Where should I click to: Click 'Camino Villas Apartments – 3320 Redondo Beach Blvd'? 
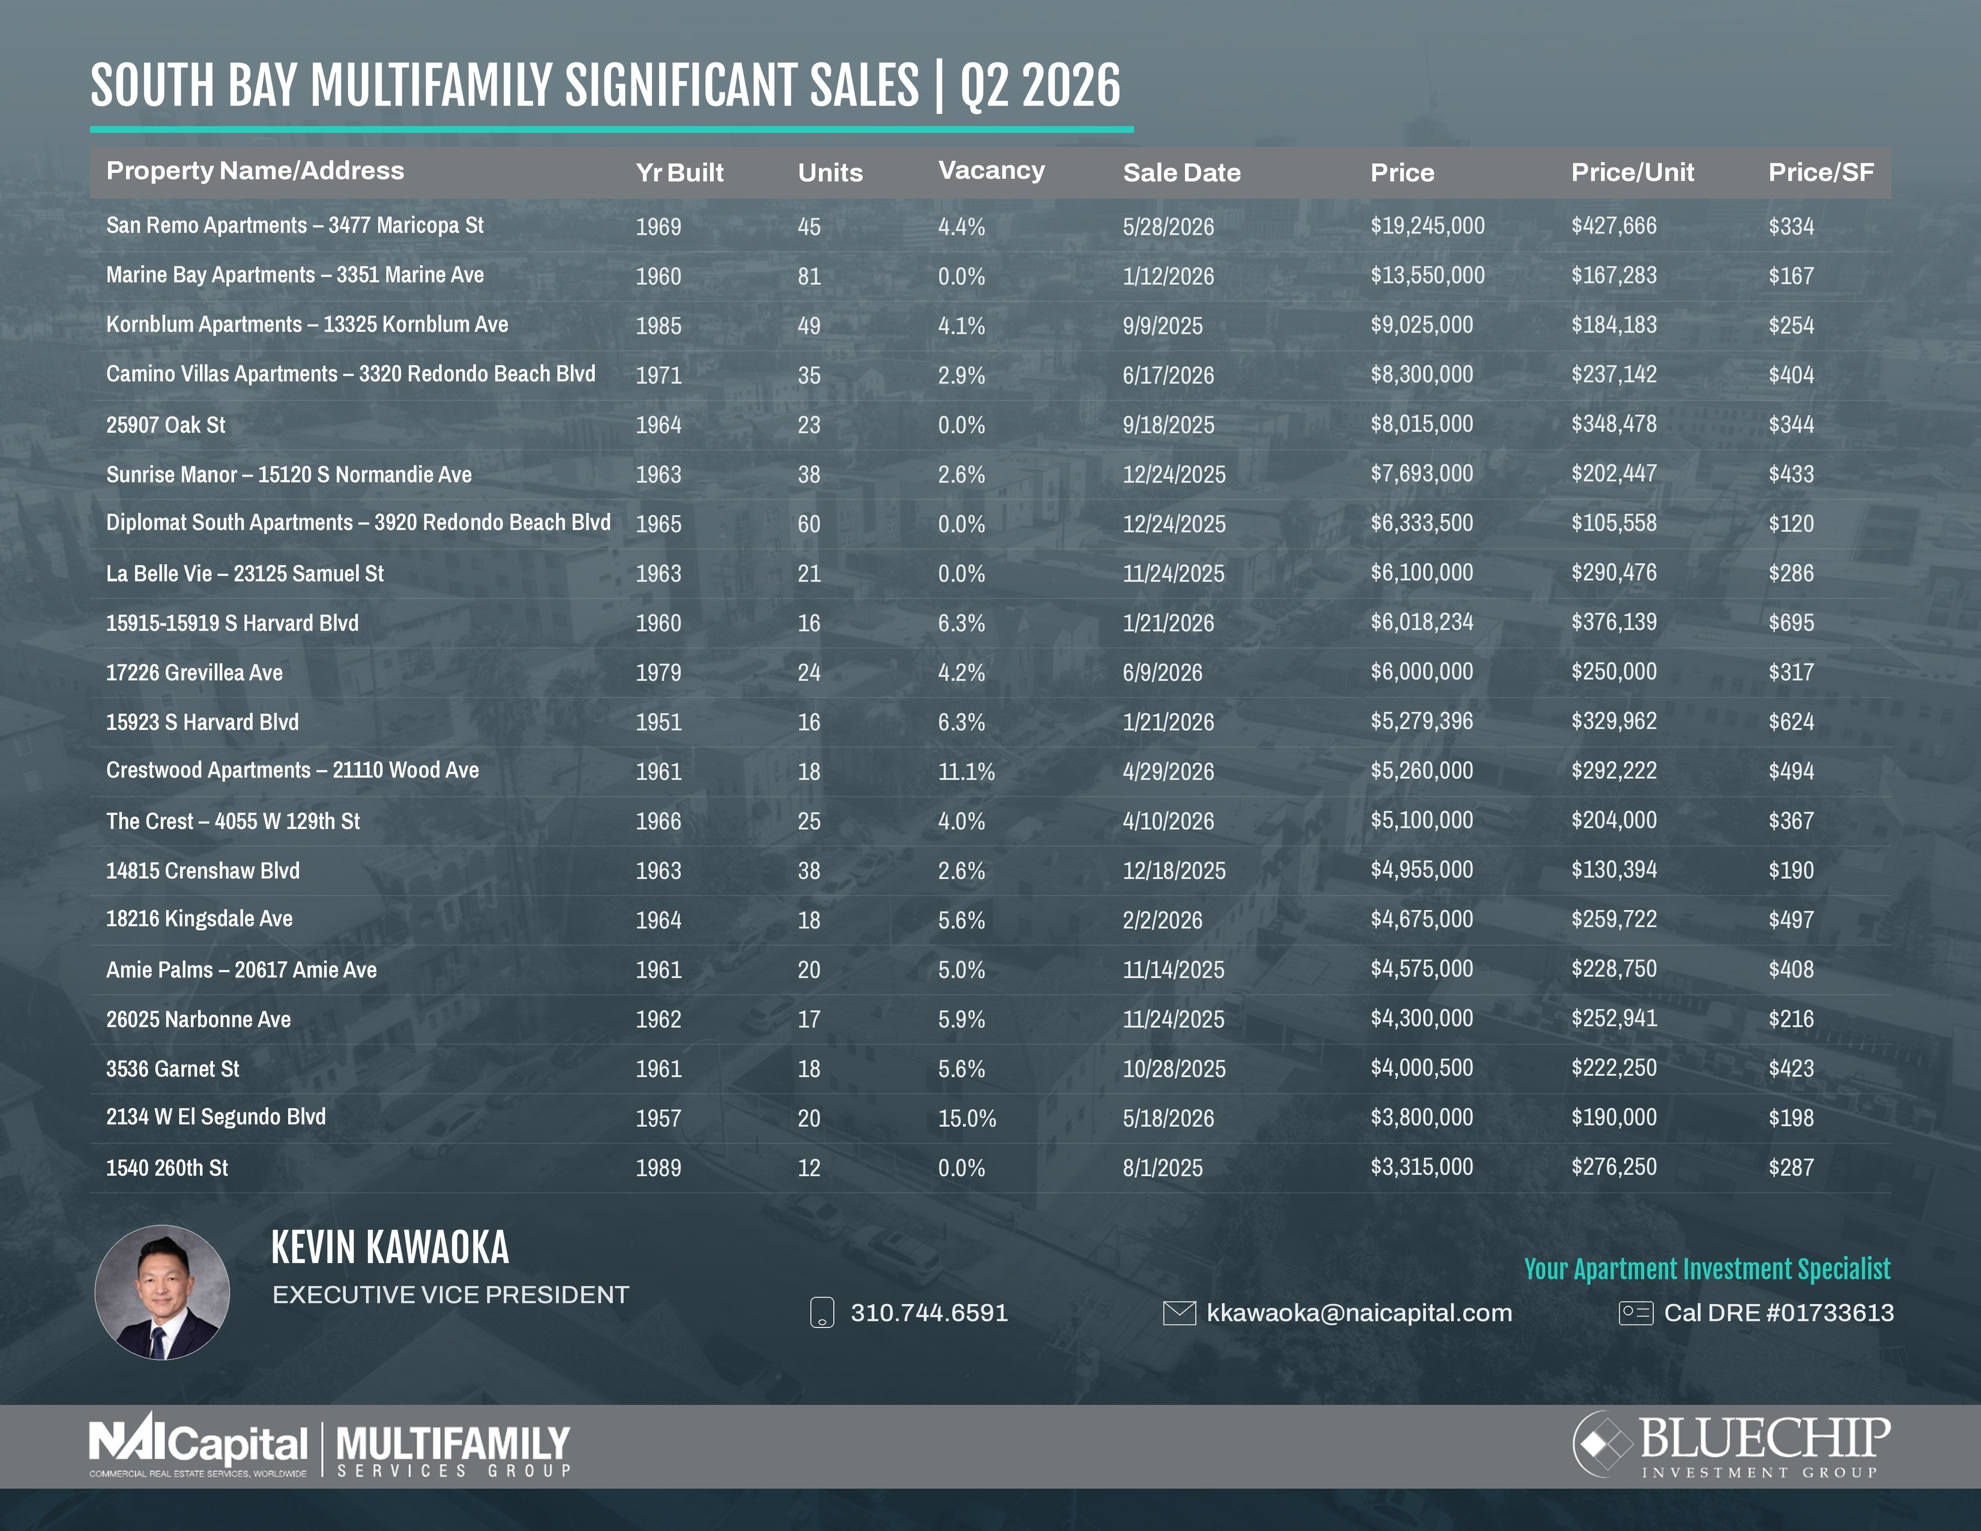pyautogui.click(x=350, y=373)
